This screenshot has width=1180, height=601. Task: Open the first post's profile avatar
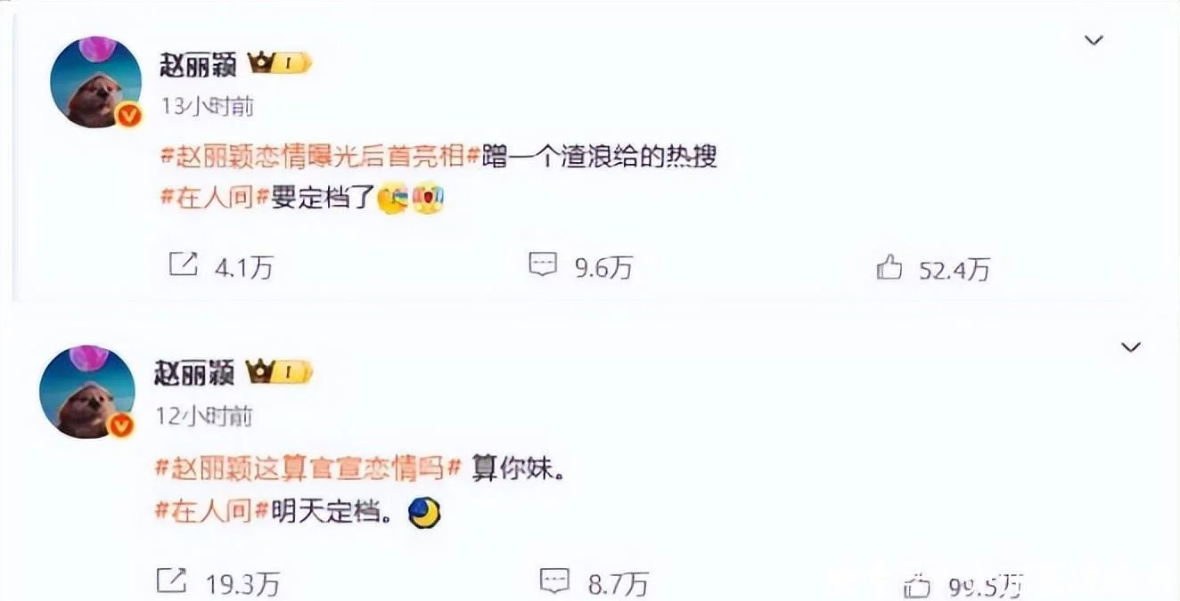point(96,83)
